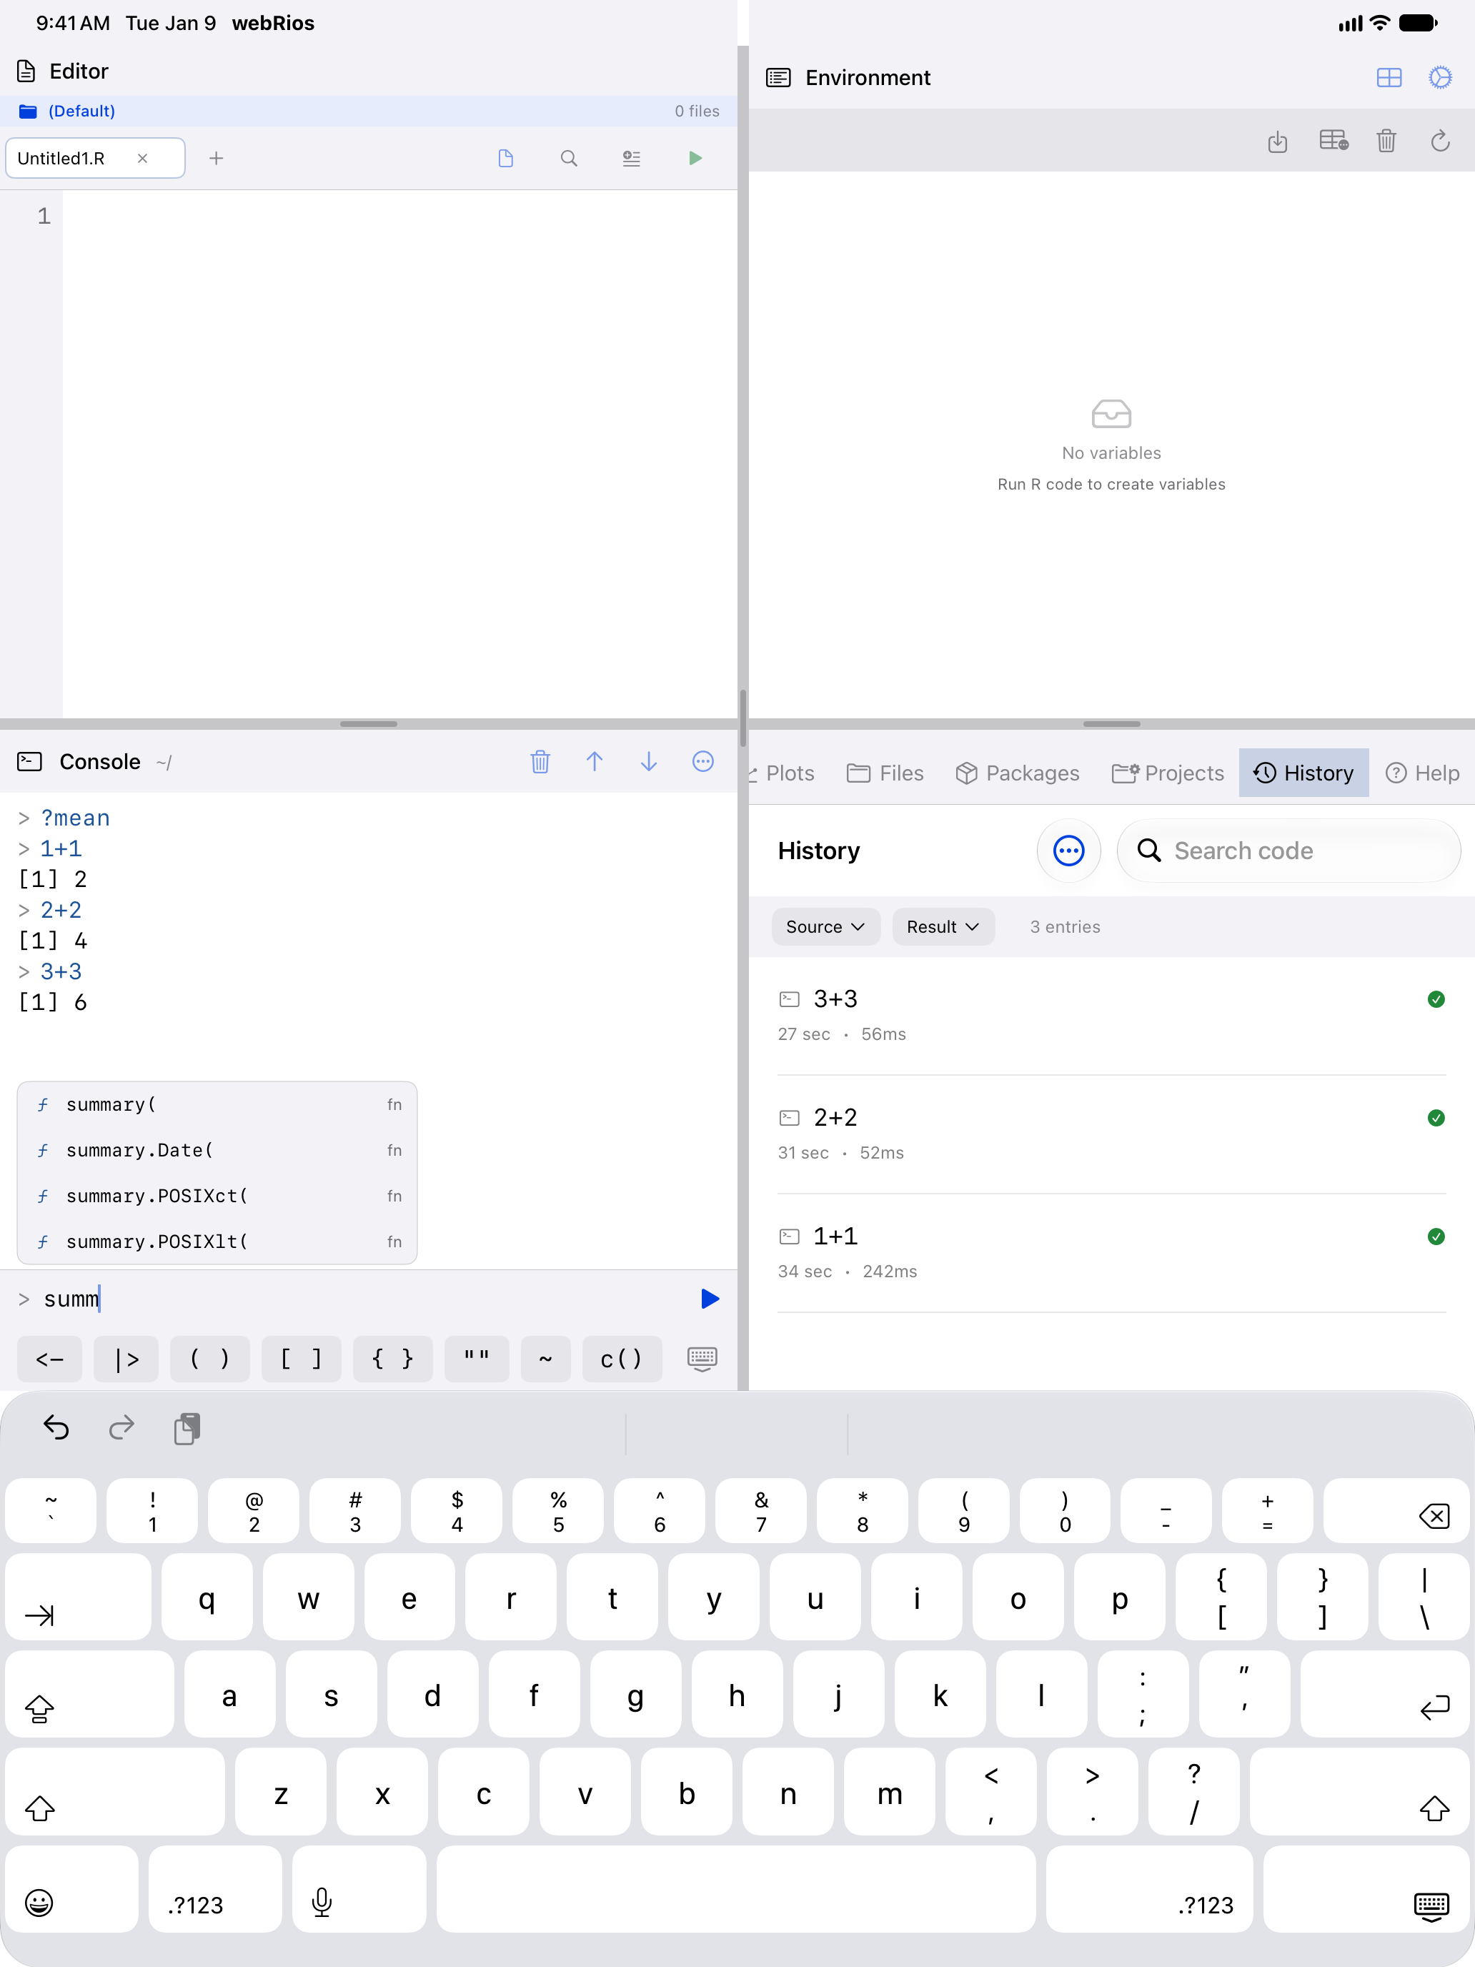The height and width of the screenshot is (1967, 1475).
Task: Switch to the Plots tab
Action: pyautogui.click(x=782, y=773)
